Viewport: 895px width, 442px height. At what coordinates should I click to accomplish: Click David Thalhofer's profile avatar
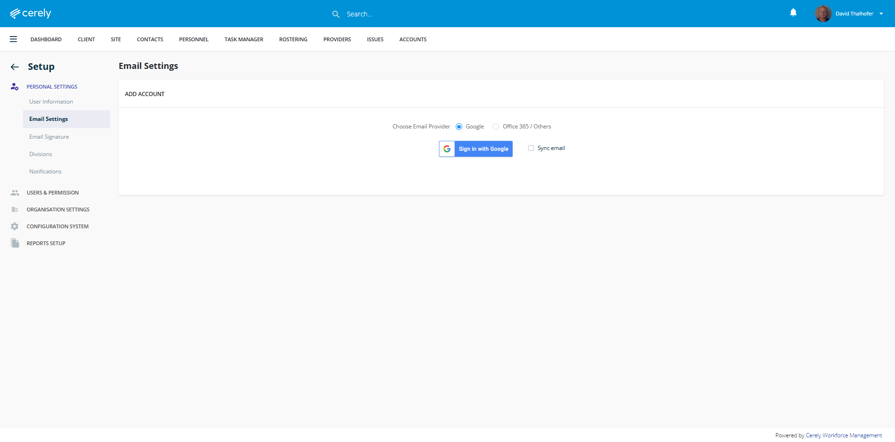[x=823, y=14]
